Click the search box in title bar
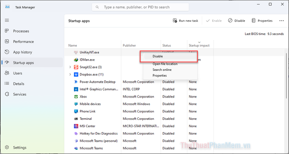Viewport: 289px width, 154px height. (x=140, y=7)
